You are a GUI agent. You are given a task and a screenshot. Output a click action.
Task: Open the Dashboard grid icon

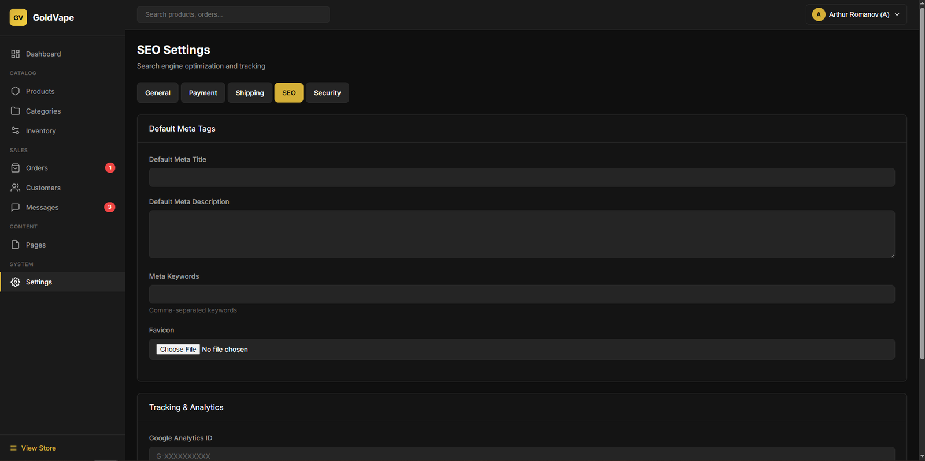click(x=16, y=54)
